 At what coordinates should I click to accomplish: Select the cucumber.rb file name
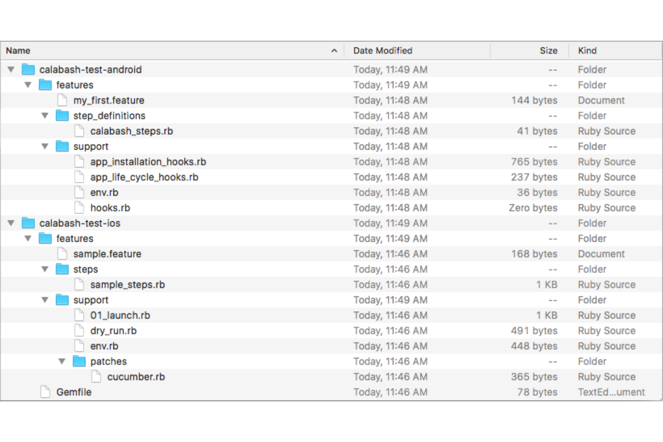136,377
